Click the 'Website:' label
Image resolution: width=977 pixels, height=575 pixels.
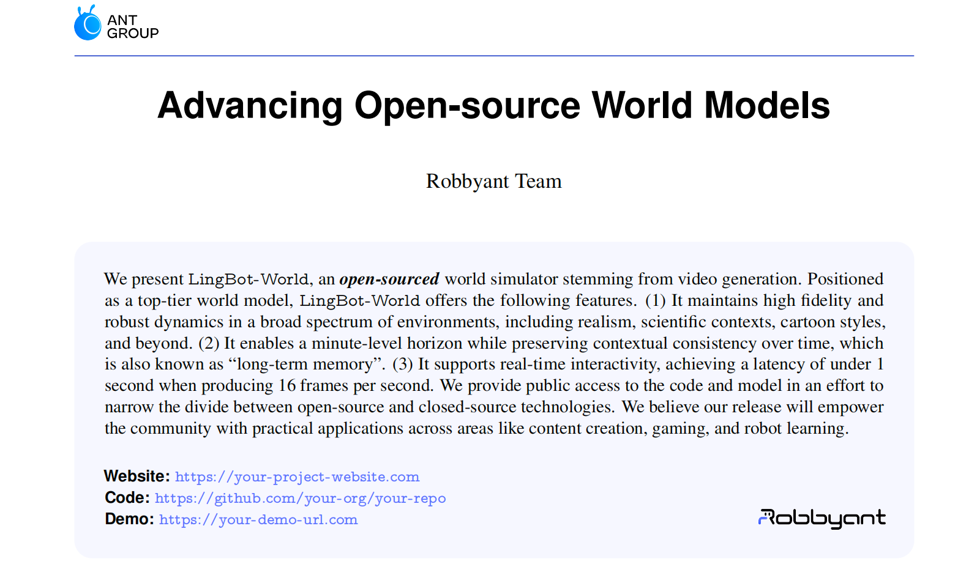(x=137, y=477)
